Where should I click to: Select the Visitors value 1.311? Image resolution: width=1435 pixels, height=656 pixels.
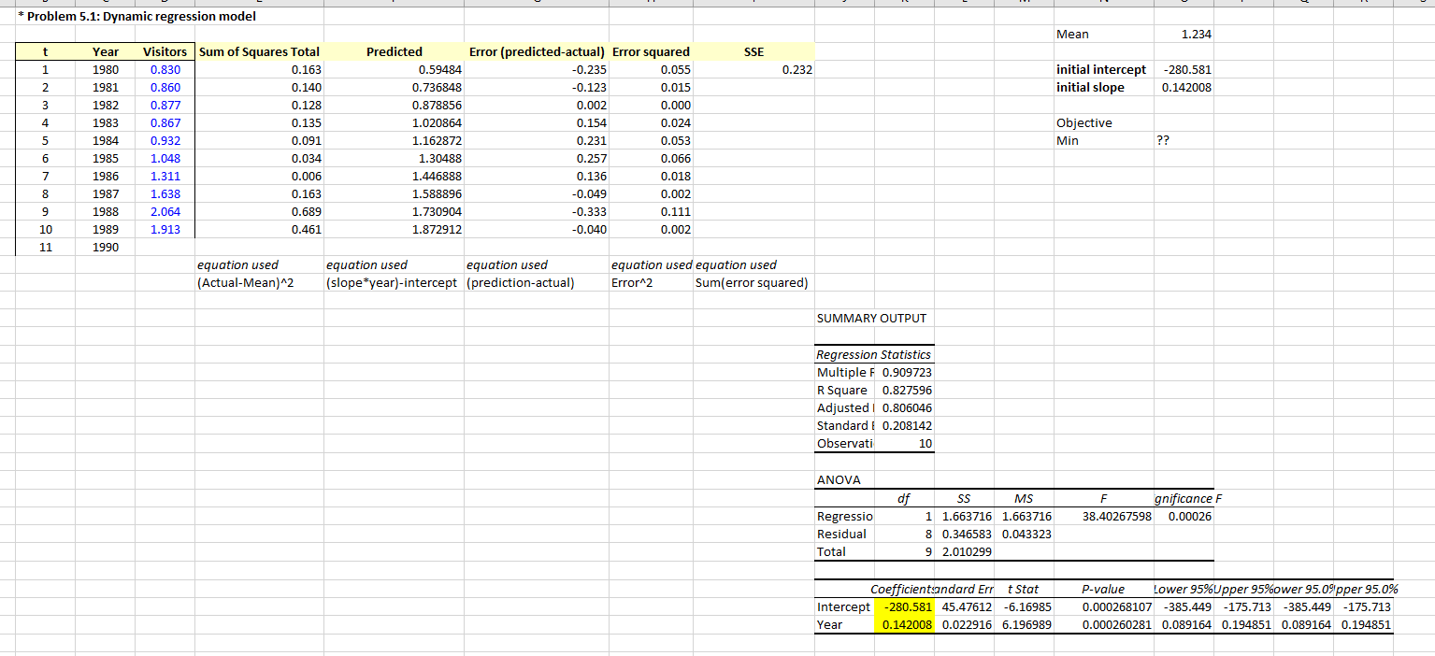[165, 176]
